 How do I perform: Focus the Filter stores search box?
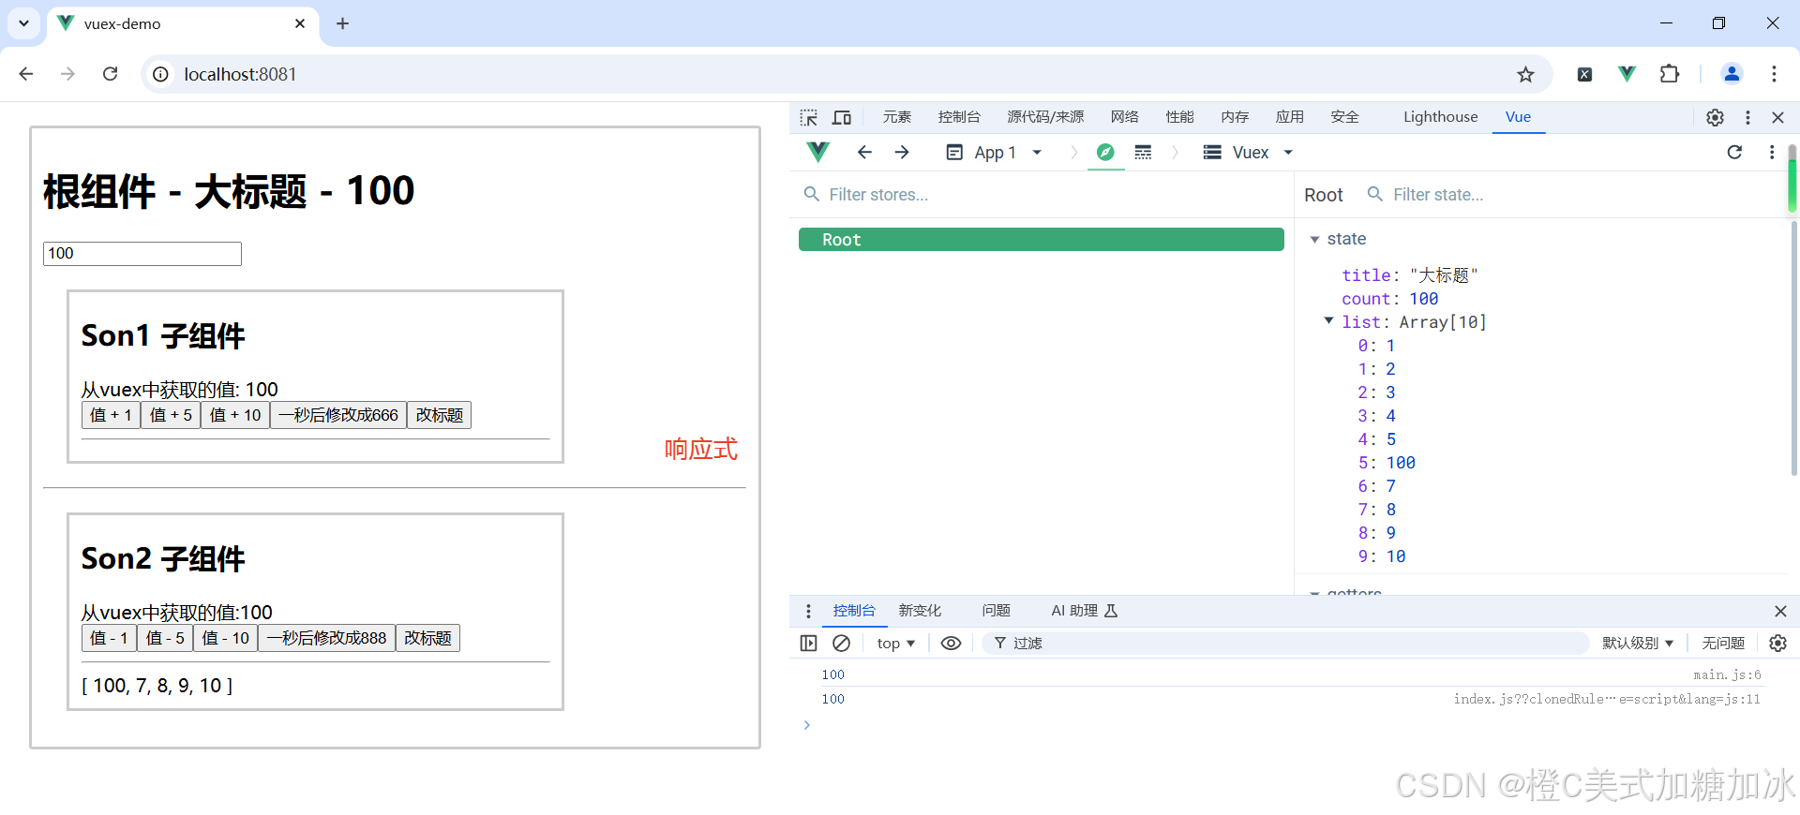click(1041, 195)
